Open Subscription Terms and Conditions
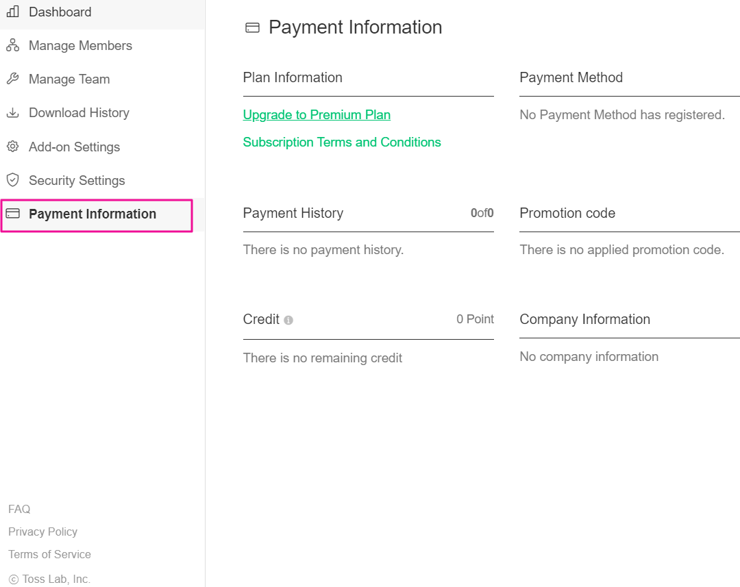This screenshot has height=587, width=740. (x=342, y=142)
